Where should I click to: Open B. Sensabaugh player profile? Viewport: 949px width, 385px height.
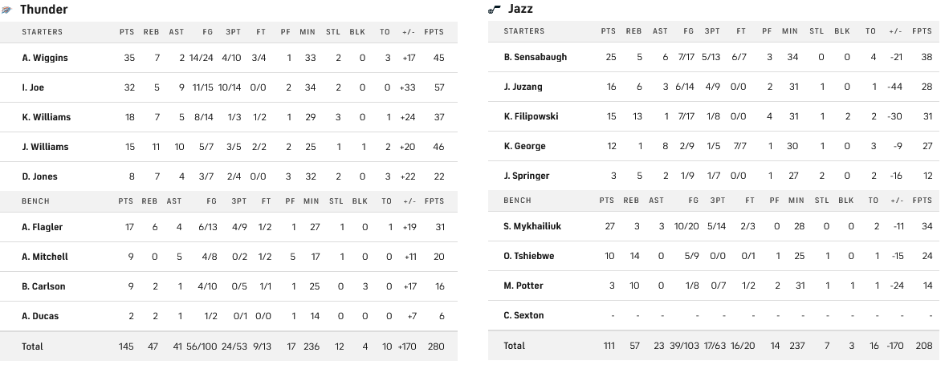pyautogui.click(x=536, y=57)
